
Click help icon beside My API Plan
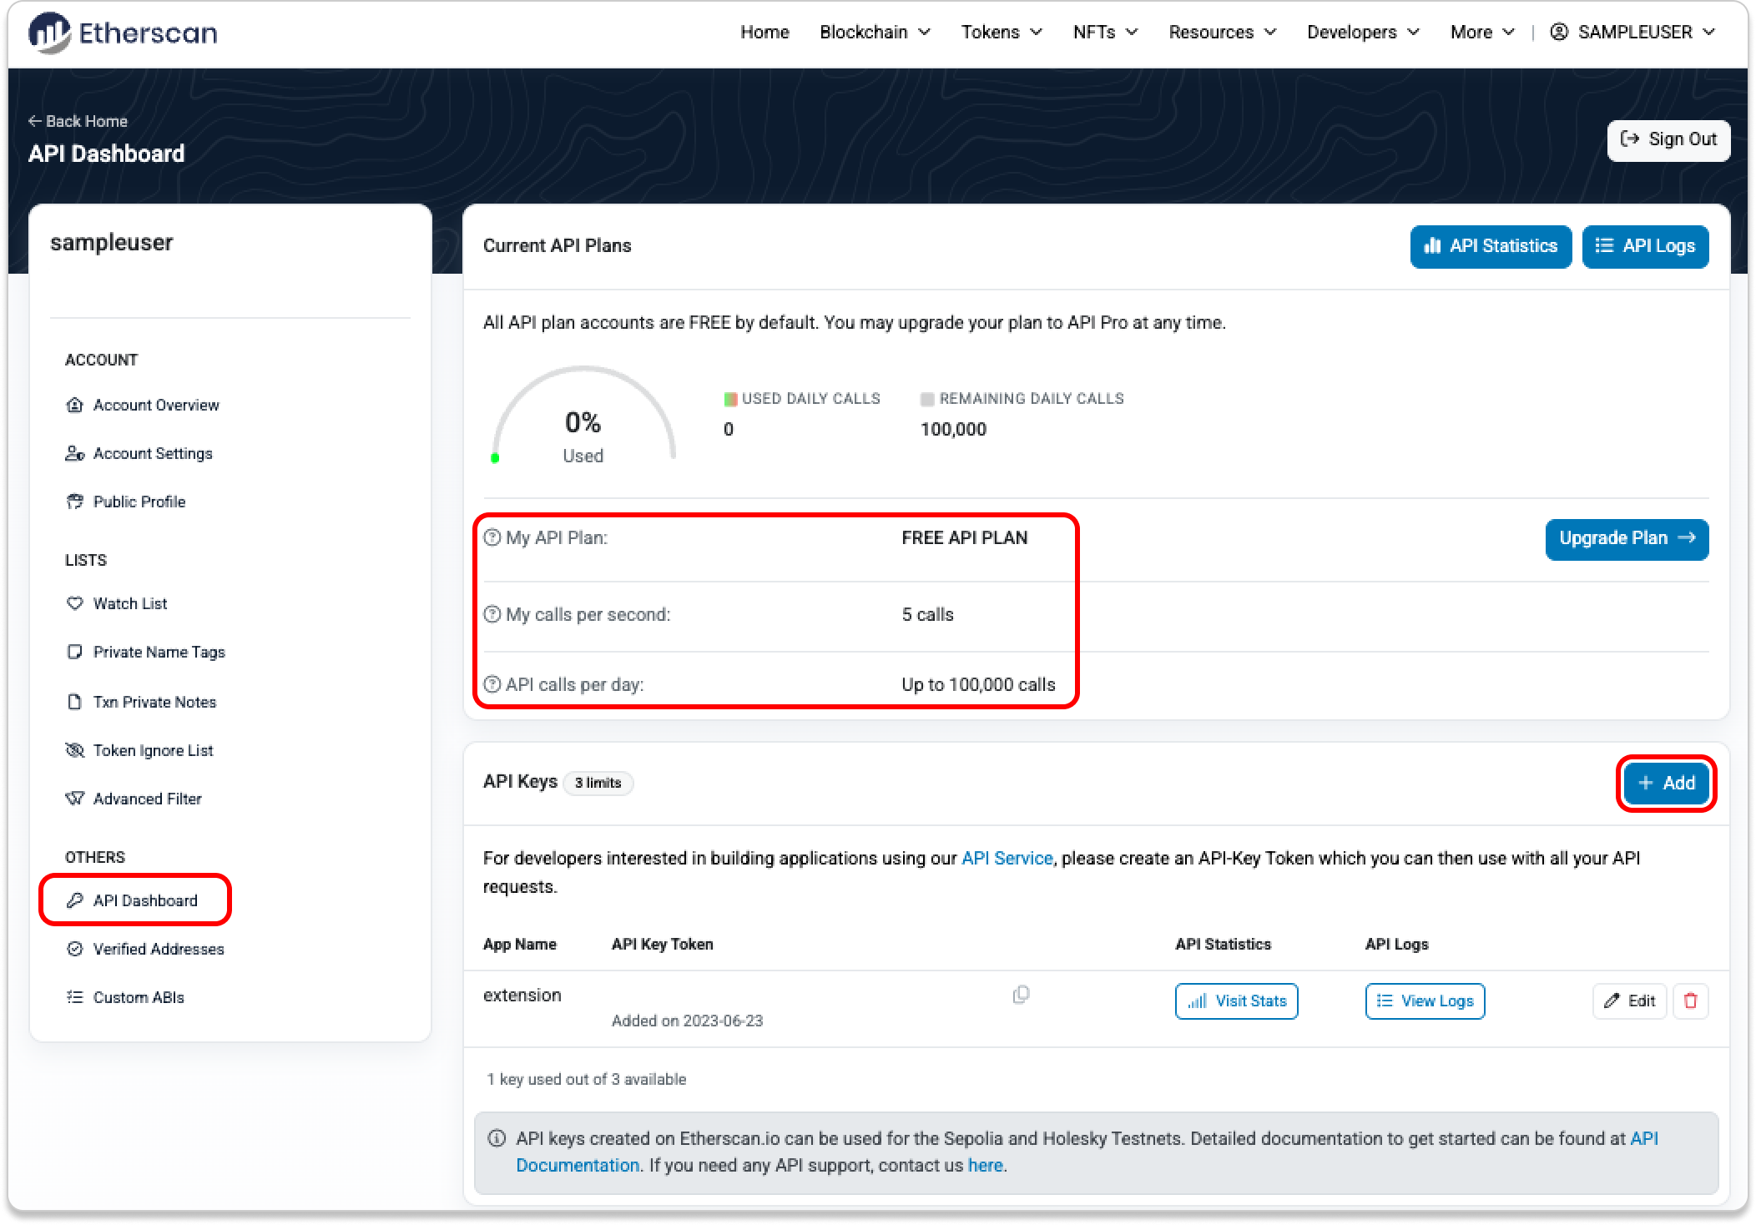click(x=492, y=538)
